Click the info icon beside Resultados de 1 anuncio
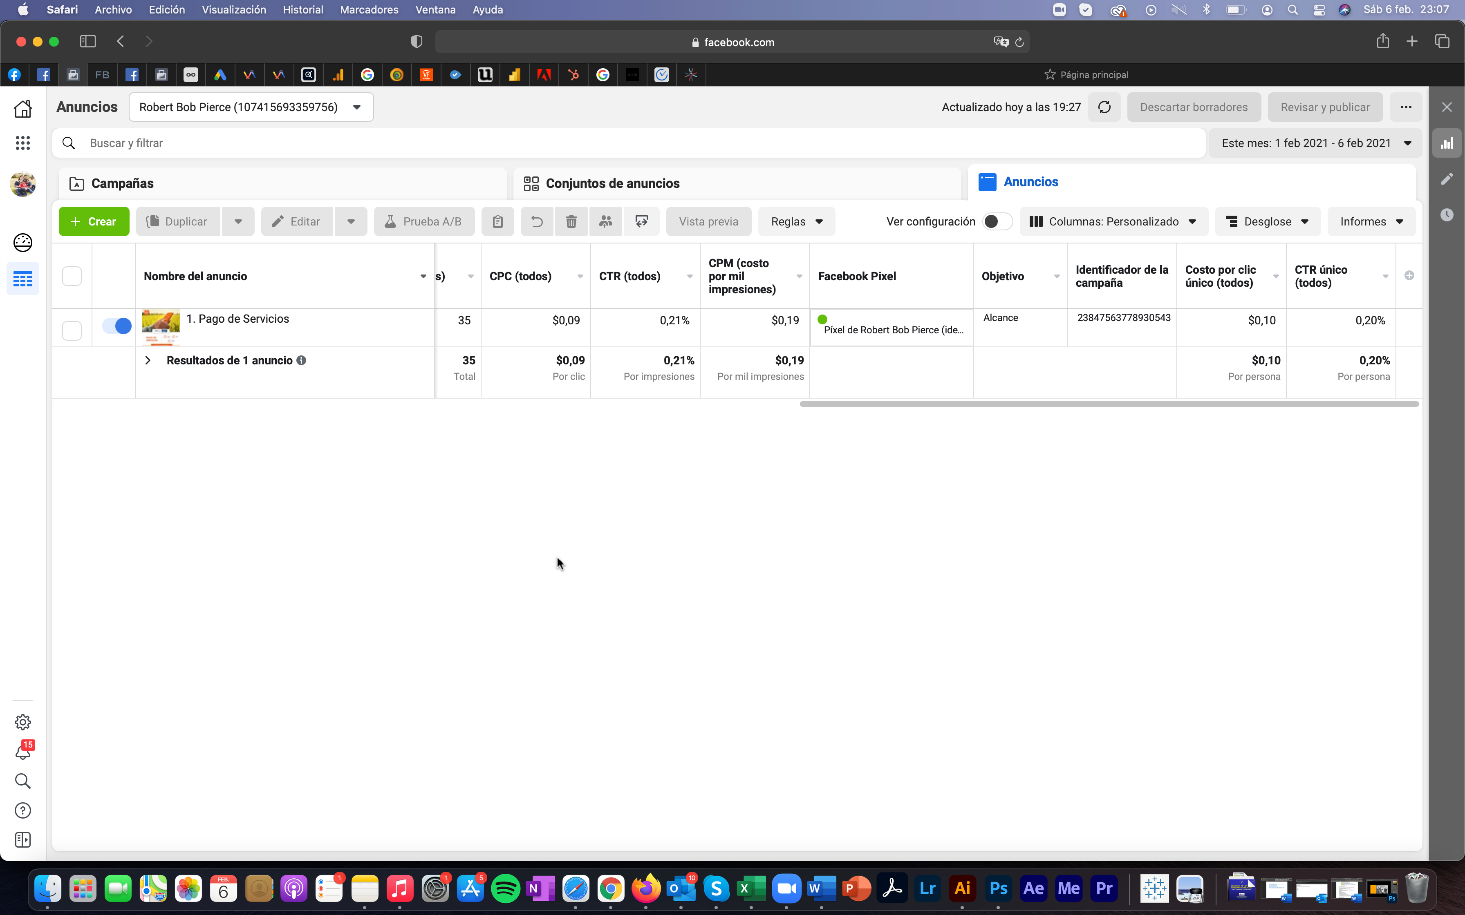This screenshot has width=1465, height=915. pos(301,360)
